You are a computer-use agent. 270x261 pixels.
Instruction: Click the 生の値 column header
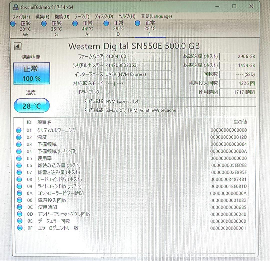pyautogui.click(x=240, y=122)
